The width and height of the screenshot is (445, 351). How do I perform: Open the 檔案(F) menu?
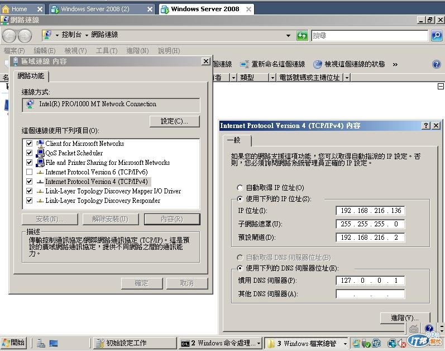tap(14, 51)
